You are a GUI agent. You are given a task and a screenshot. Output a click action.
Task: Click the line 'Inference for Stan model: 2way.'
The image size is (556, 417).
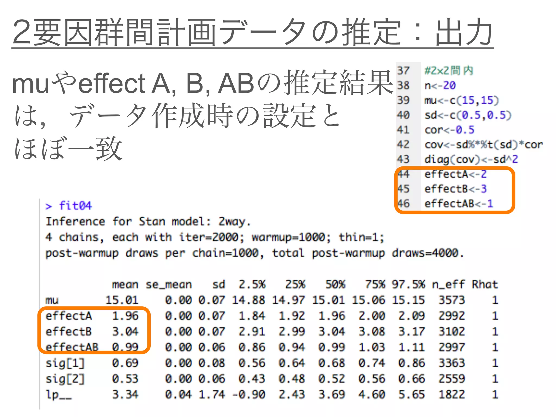(x=148, y=222)
